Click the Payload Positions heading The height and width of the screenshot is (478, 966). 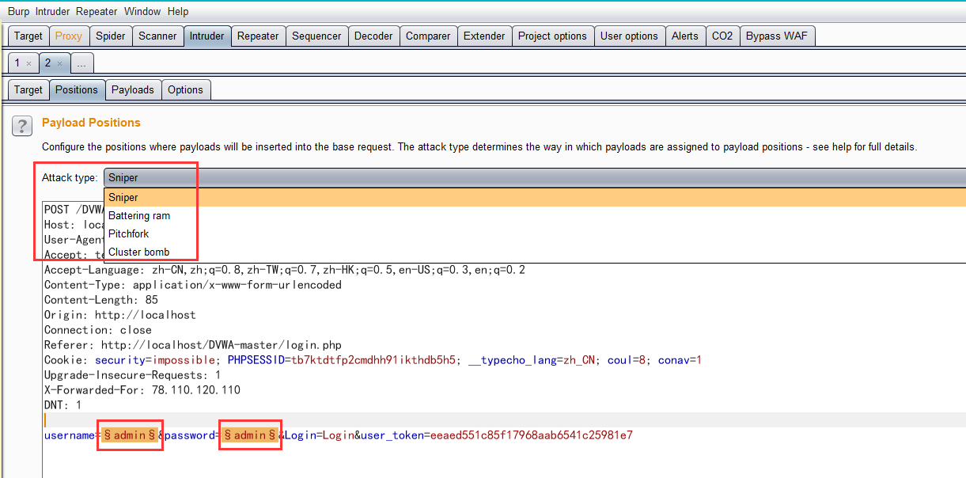point(91,123)
